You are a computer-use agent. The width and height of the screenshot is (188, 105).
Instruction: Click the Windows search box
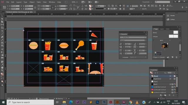pos(30,102)
